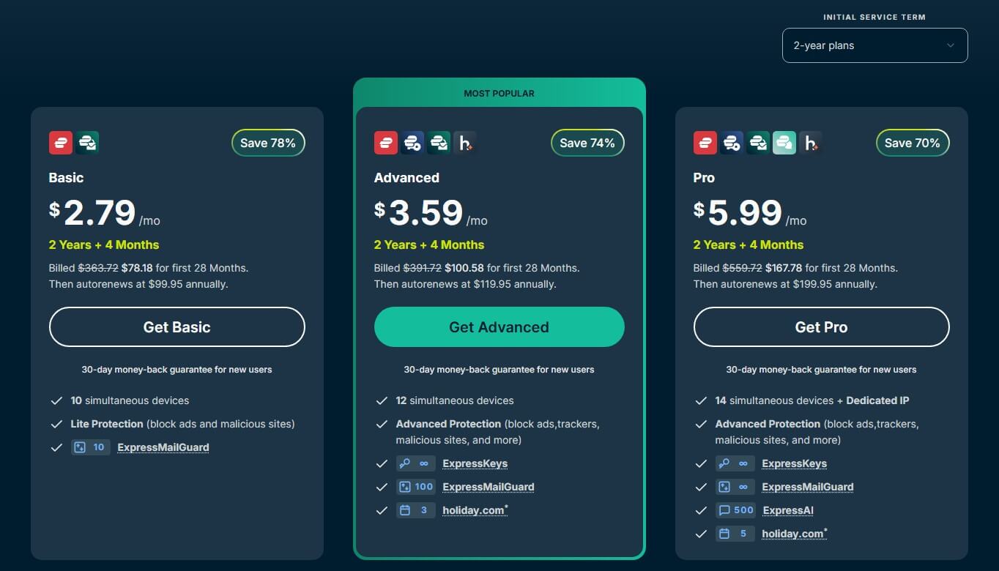This screenshot has height=571, width=999.
Task: Click the $5.99 /mo price
Action: pyautogui.click(x=750, y=213)
